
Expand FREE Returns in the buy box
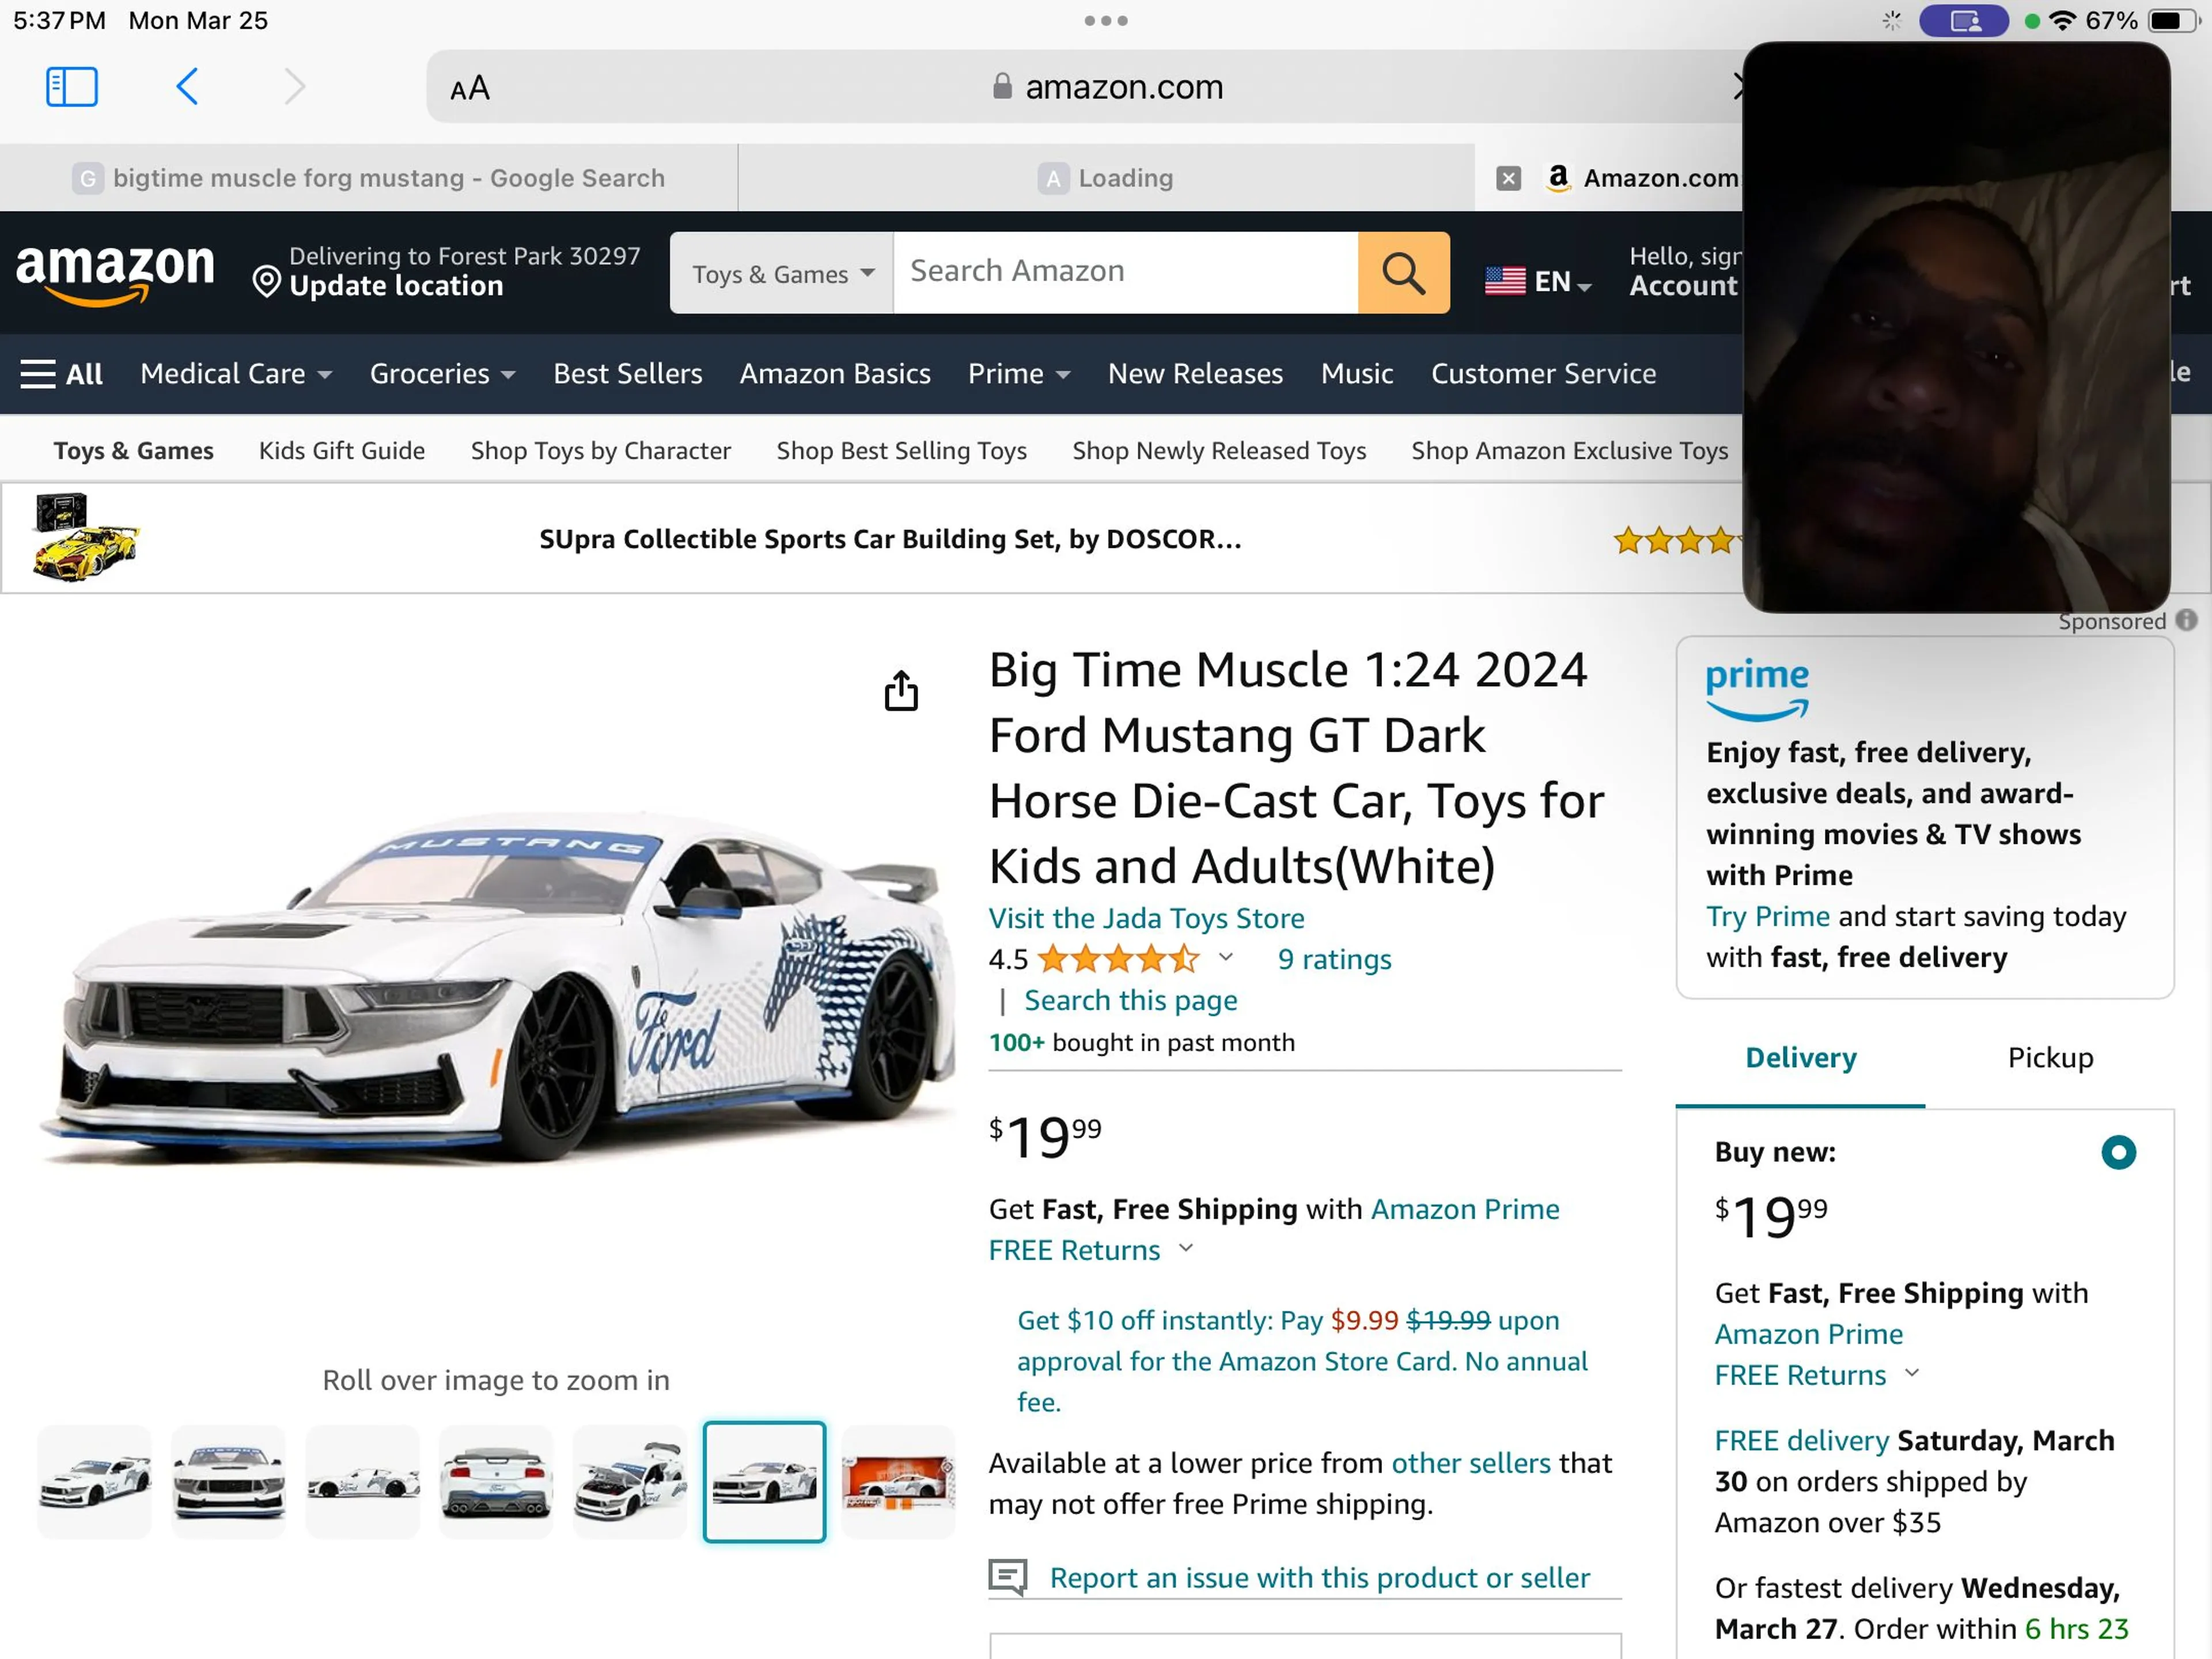click(x=1817, y=1375)
